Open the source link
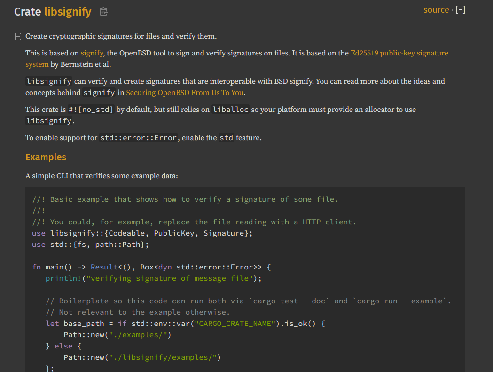 436,10
